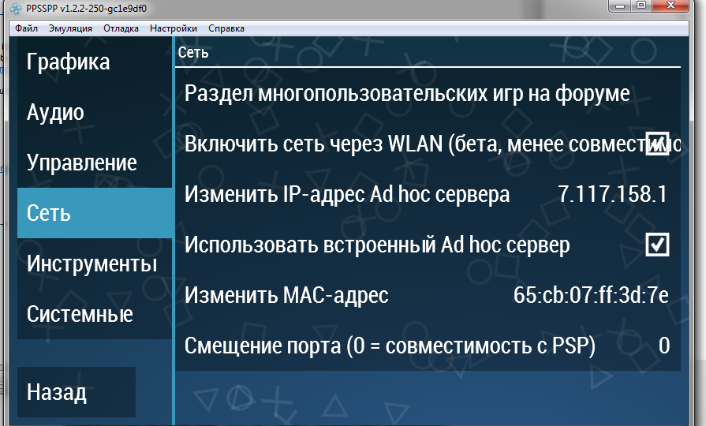
Task: Toggle the WLAN network checkbox
Action: tap(657, 144)
